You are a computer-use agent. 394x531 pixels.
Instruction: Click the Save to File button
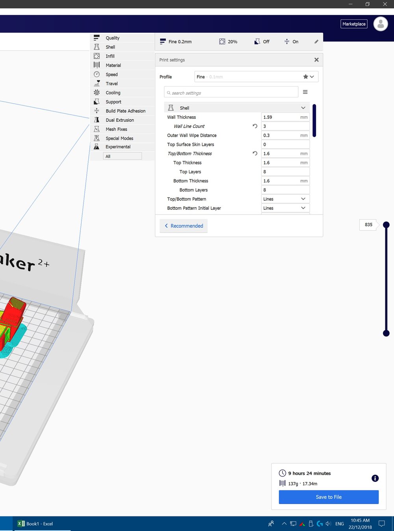tap(328, 497)
